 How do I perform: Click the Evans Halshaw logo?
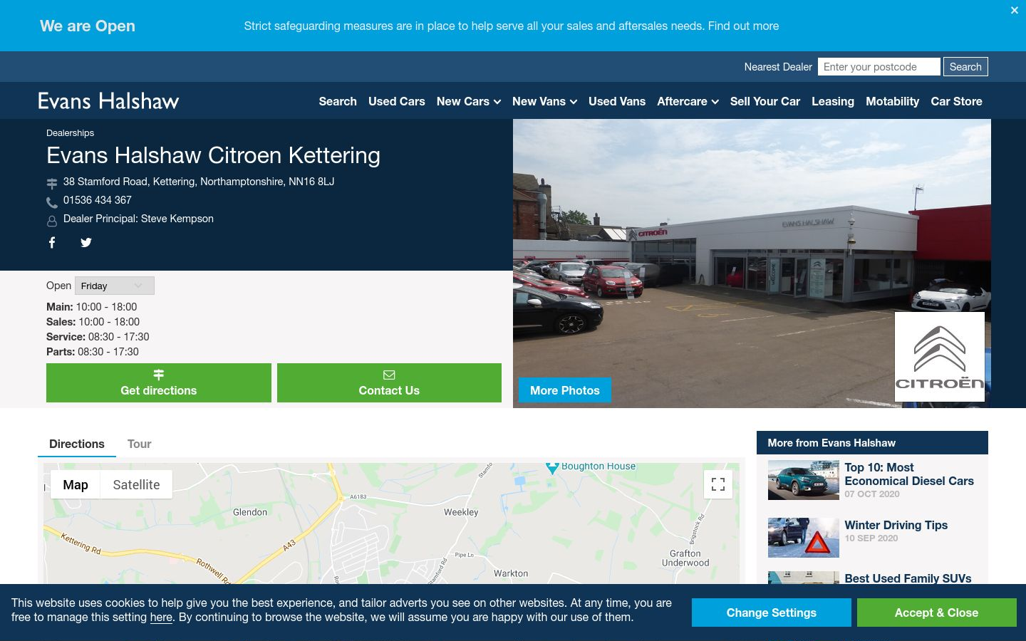point(108,101)
